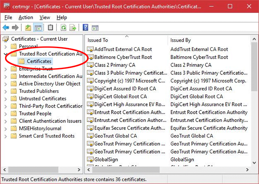Expand Active Directory User Object node
Screen dimensions: 259x184
5,84
